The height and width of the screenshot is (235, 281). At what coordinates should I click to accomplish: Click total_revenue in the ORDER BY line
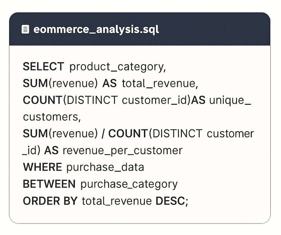tap(117, 201)
